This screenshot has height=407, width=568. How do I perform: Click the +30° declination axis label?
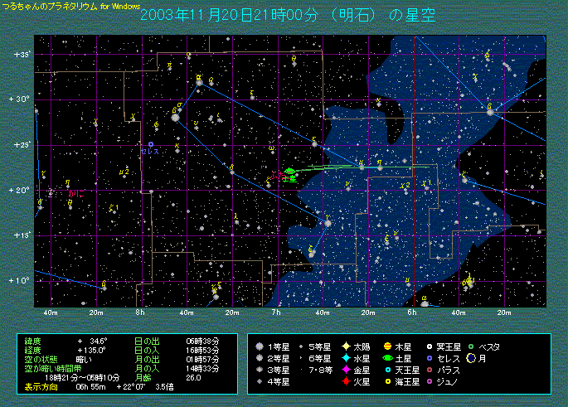[21, 99]
